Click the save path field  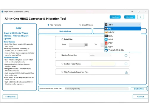[97, 89]
